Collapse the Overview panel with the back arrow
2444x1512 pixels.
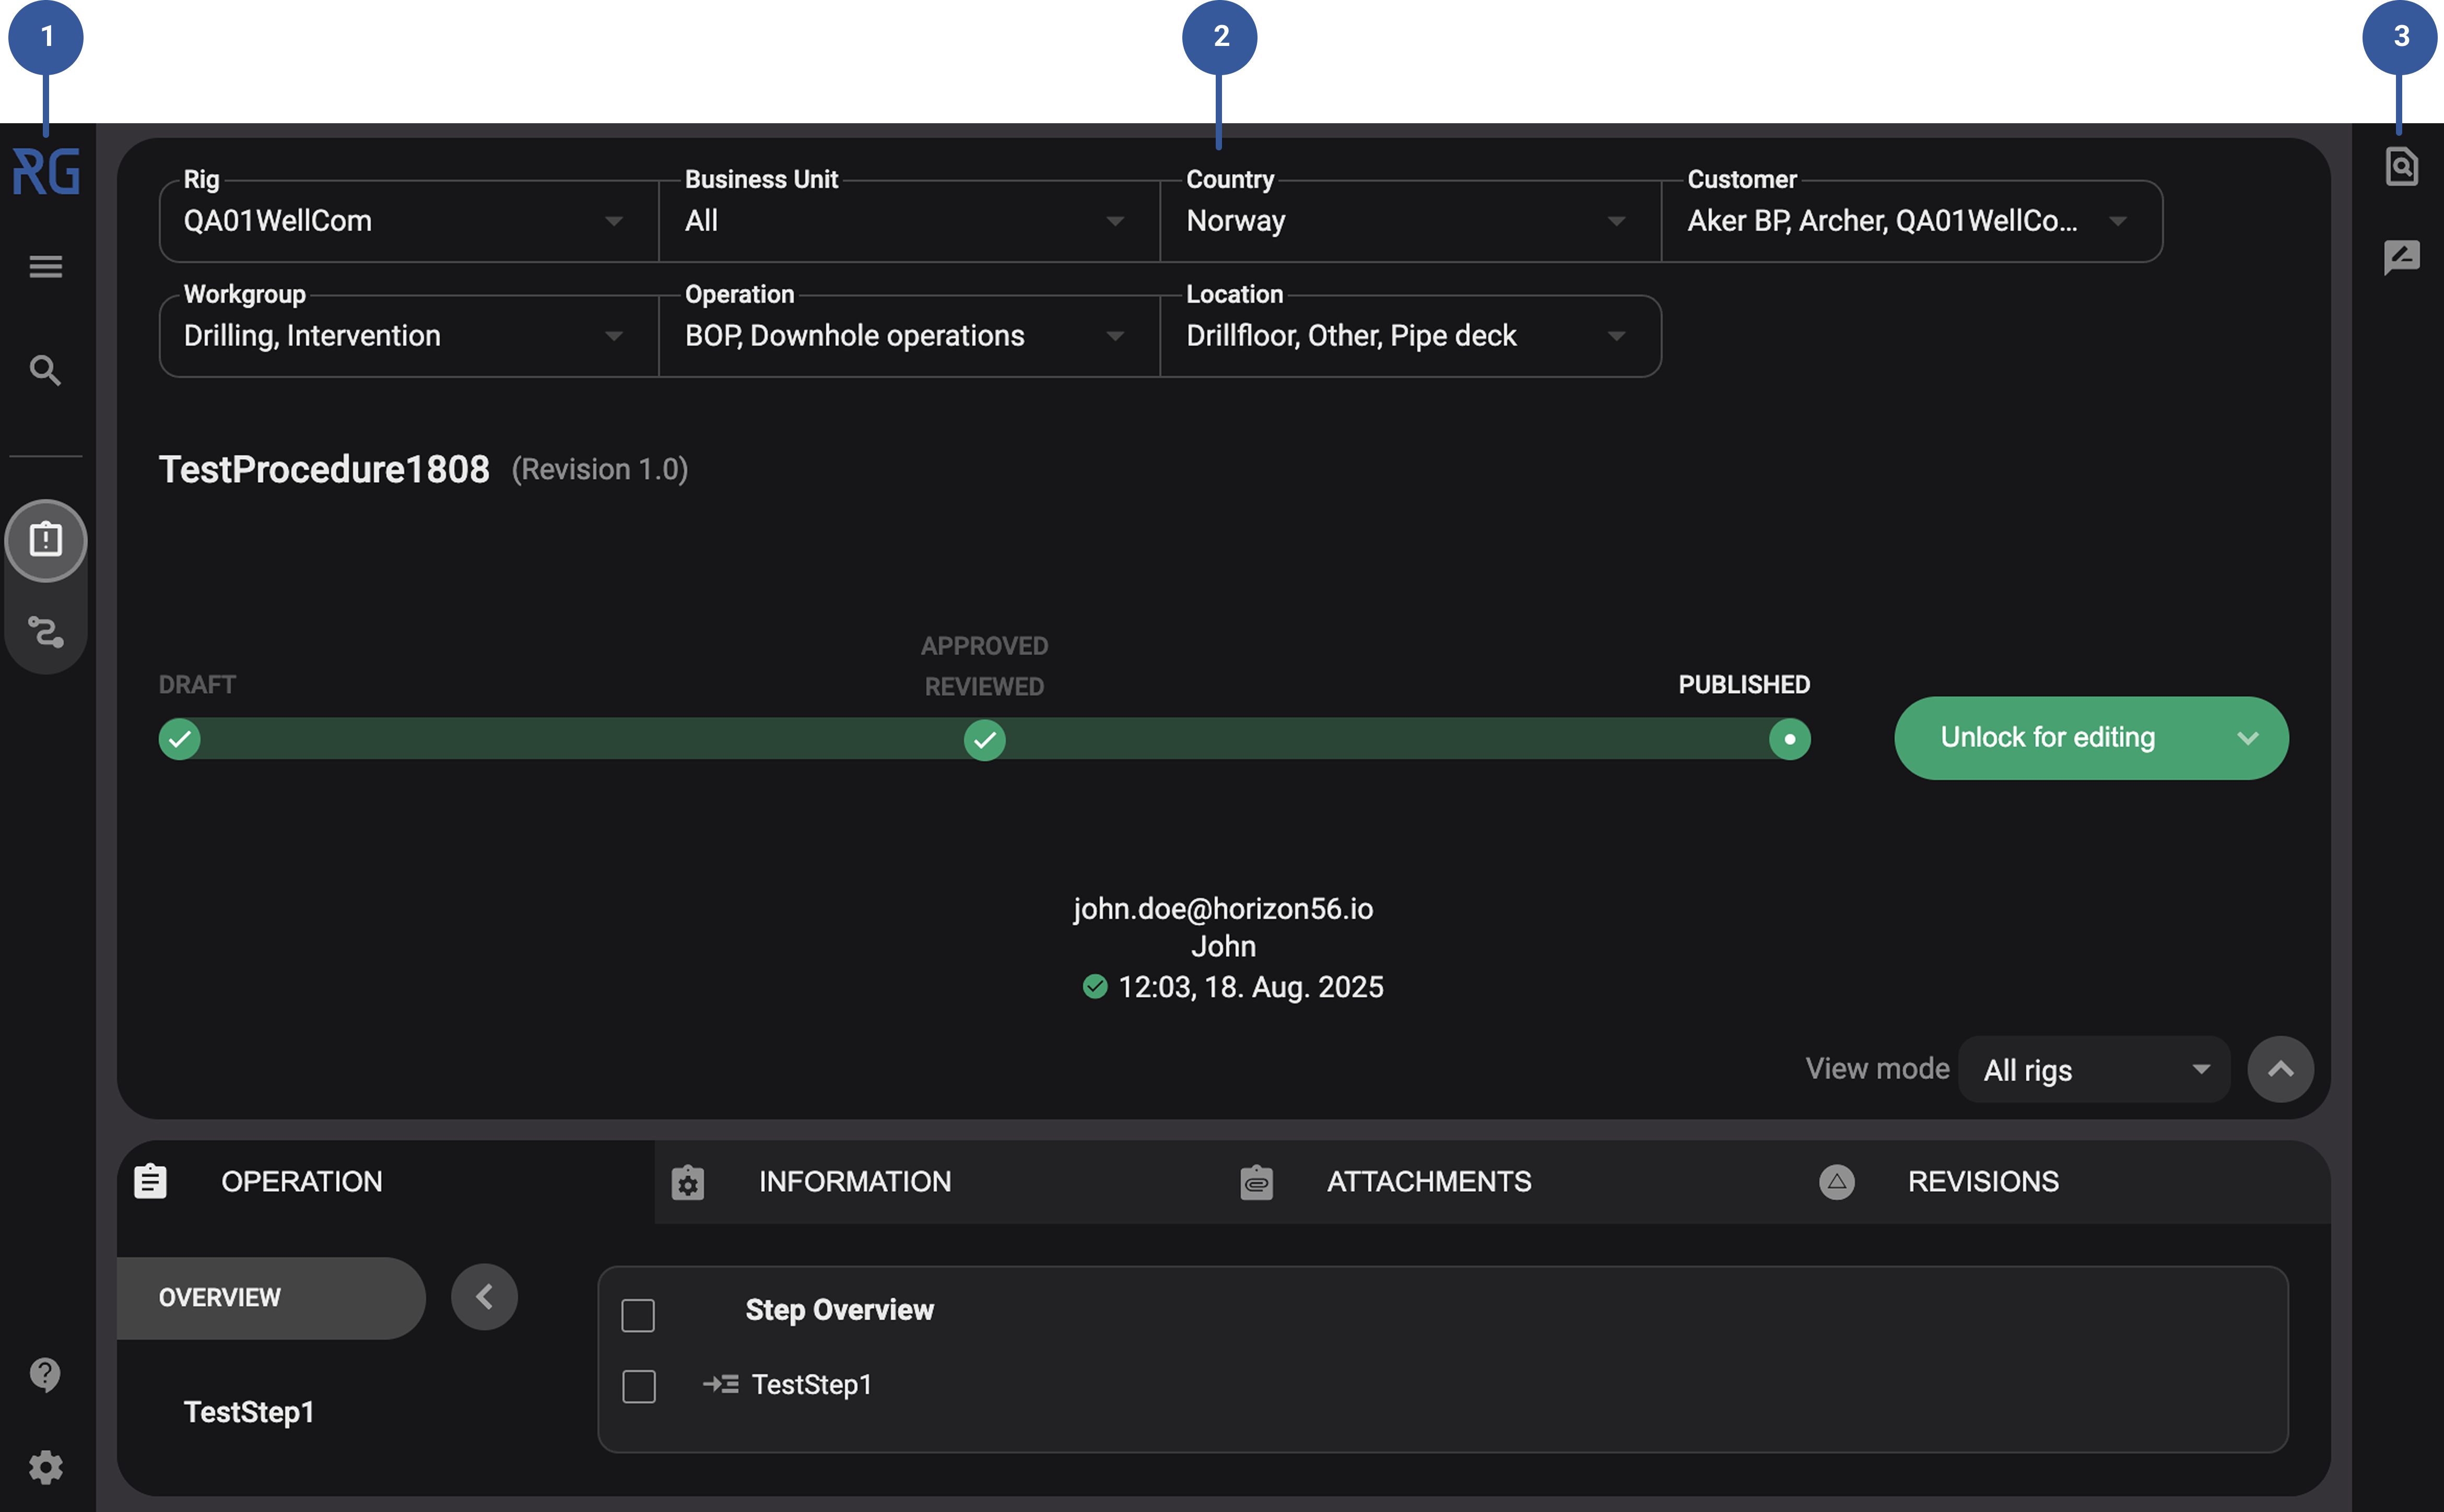pyautogui.click(x=484, y=1296)
